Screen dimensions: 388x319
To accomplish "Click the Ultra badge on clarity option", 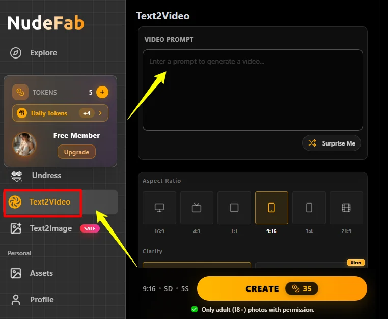I will click(x=356, y=263).
